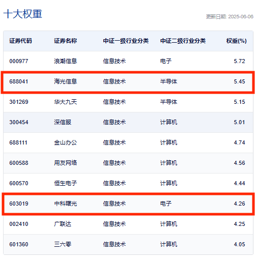Screen dimensions: 256x259
Task: Click 半导体 in the 华大九天 row
Action: point(168,102)
